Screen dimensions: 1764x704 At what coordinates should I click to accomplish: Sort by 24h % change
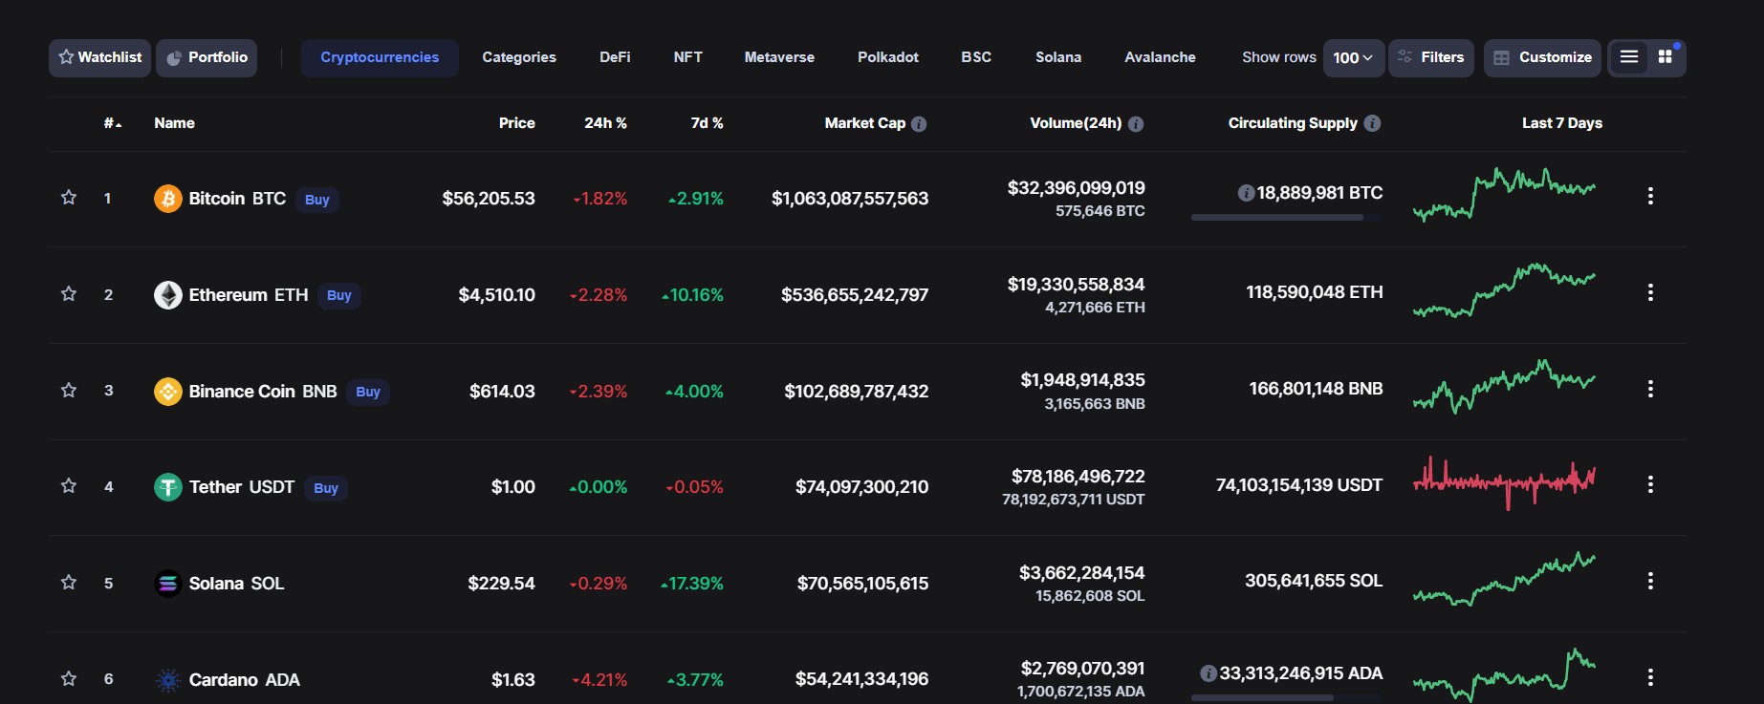[606, 123]
